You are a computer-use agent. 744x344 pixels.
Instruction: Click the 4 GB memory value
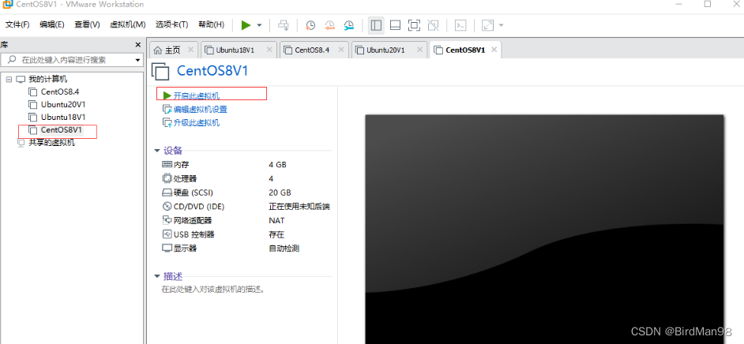[277, 165]
